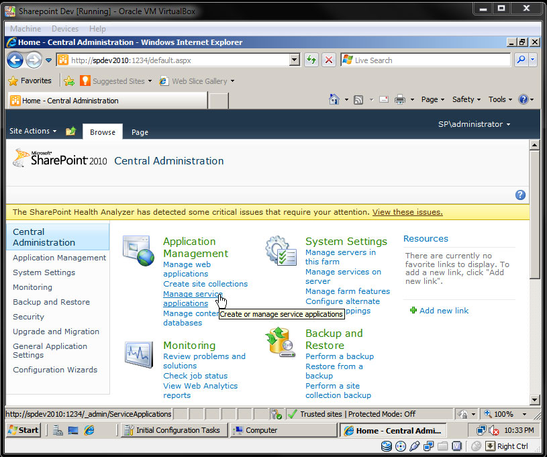Switch to Computer taskbar window

(x=283, y=430)
